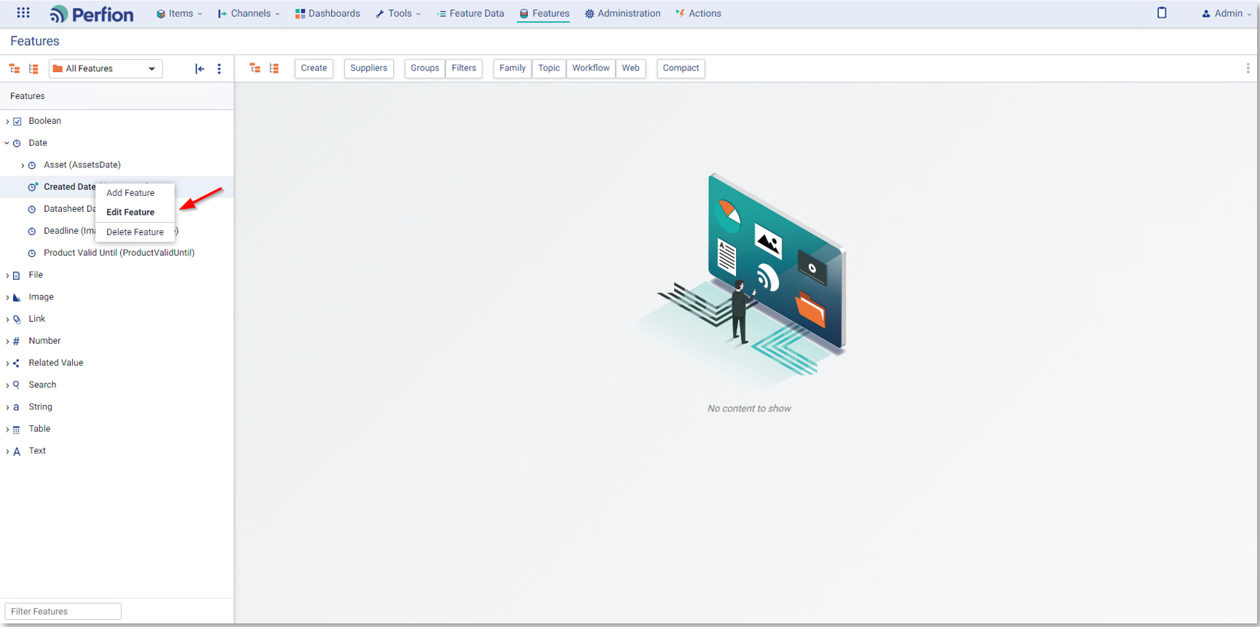Expand the Table node
1260x627 pixels.
tap(7, 429)
